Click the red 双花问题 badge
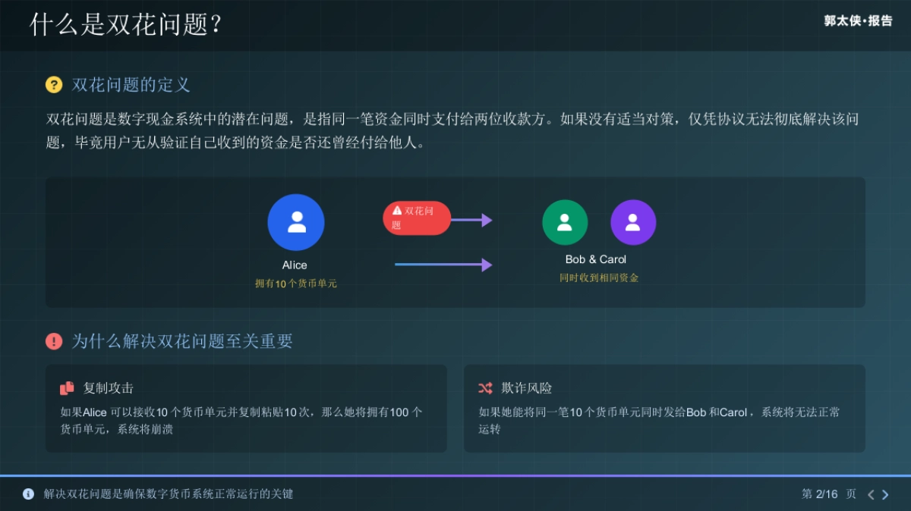 pos(416,218)
